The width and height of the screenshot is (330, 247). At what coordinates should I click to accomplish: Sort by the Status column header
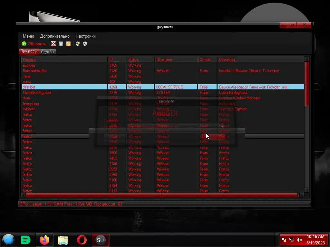pos(141,59)
